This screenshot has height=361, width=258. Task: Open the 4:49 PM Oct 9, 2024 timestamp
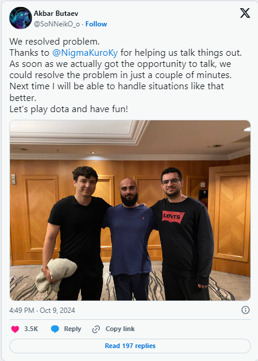coord(42,311)
